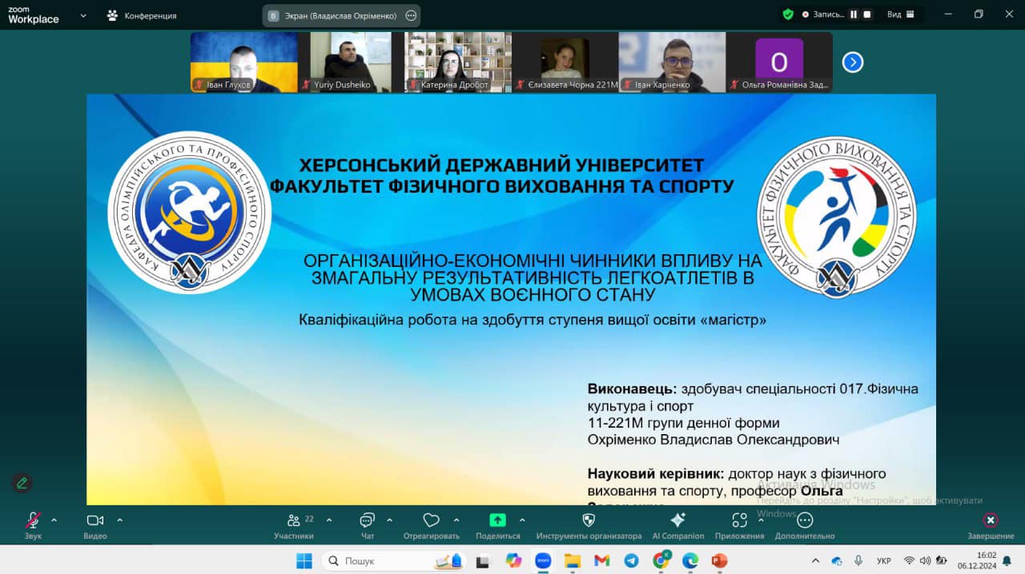Select Іван Харченко video thumbnail
Screen dimensions: 1025x574
click(x=673, y=62)
